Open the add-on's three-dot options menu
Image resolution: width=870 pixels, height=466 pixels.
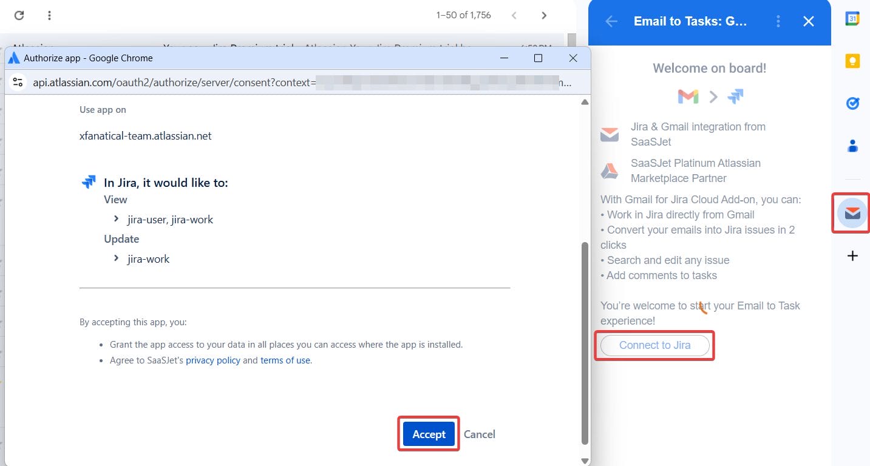pos(778,21)
